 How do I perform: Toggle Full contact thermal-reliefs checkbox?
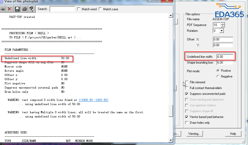coord(187,88)
